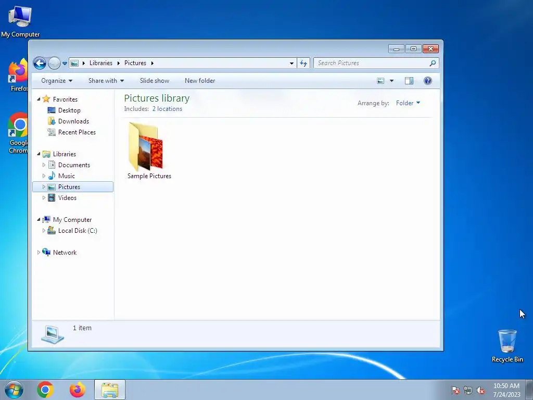Click the search magnifier icon
This screenshot has width=533, height=400.
(x=433, y=63)
